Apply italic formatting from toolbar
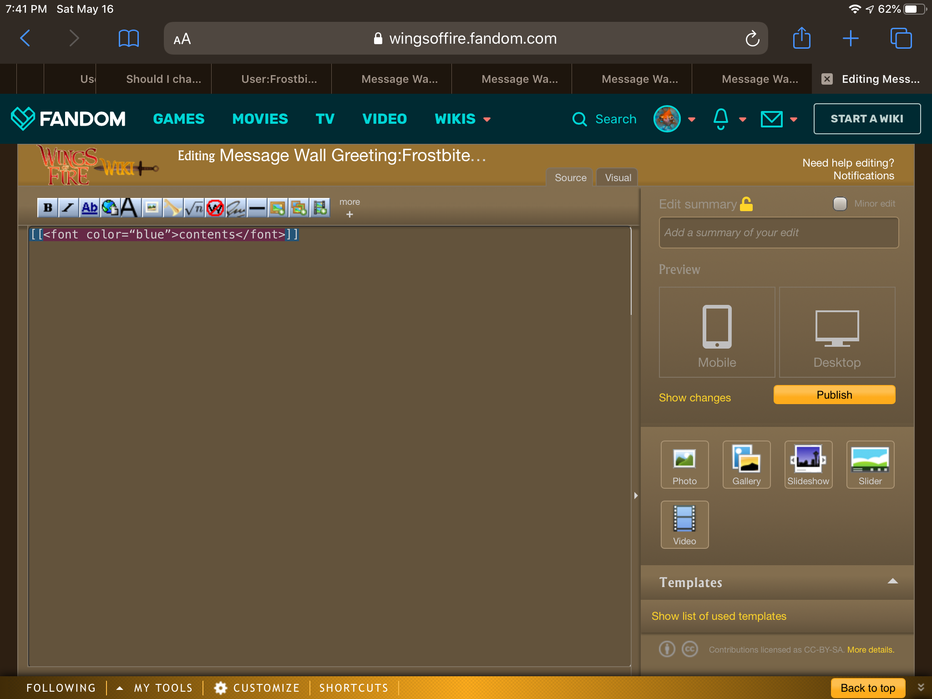 coord(68,208)
